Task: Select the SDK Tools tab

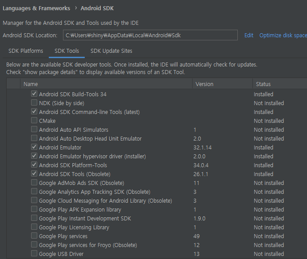Action: tap(67, 51)
